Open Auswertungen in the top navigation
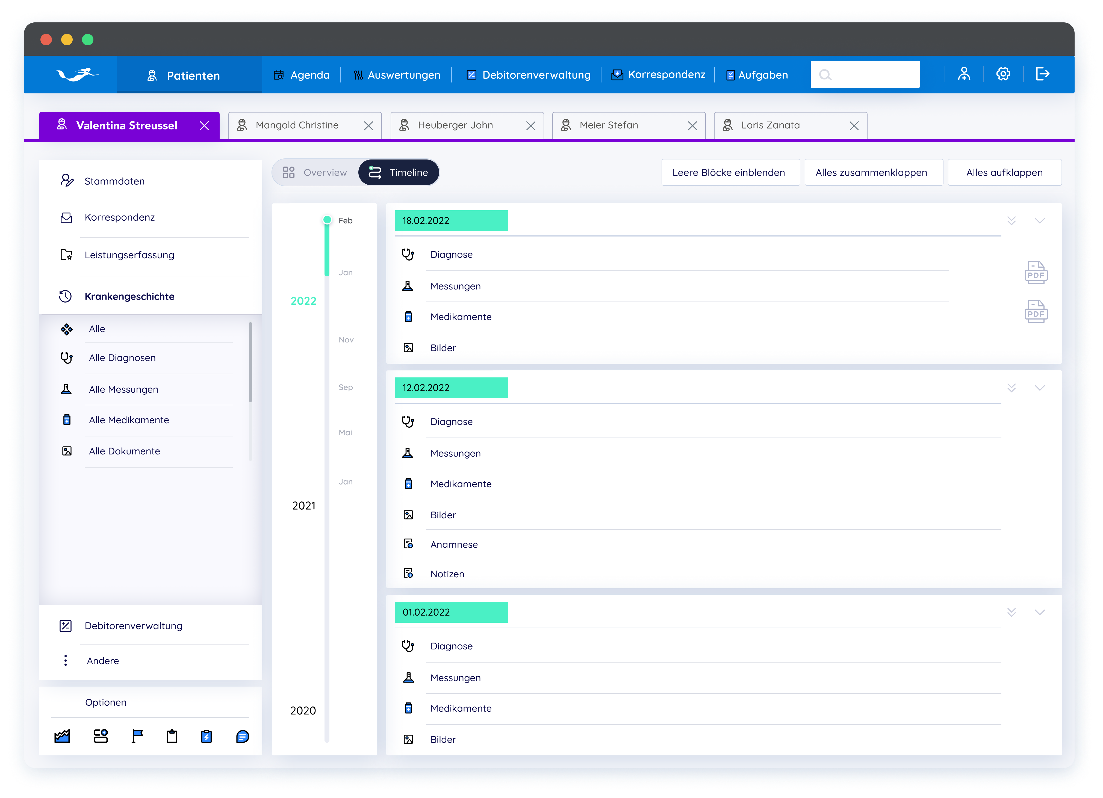This screenshot has width=1103, height=798. [x=397, y=75]
